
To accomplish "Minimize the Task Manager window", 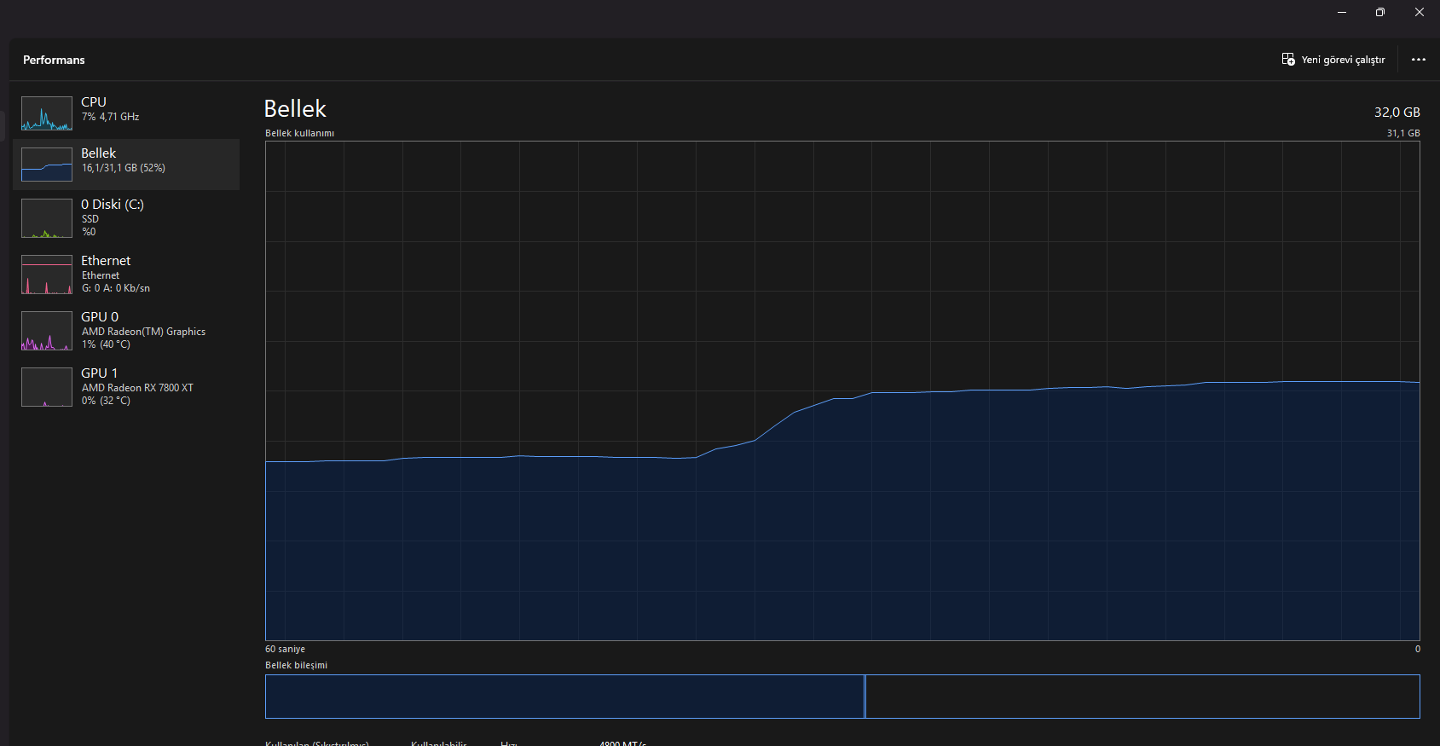I will (1342, 12).
